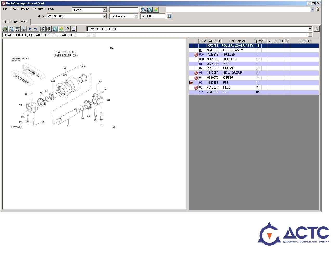
Task: Click the snowflake-grid icon starting the lower toolbar
Action: click(5, 29)
